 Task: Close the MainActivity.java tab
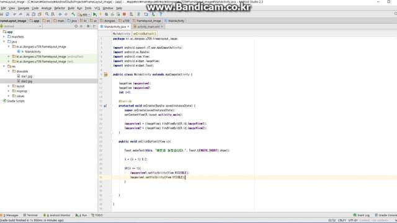(x=128, y=27)
